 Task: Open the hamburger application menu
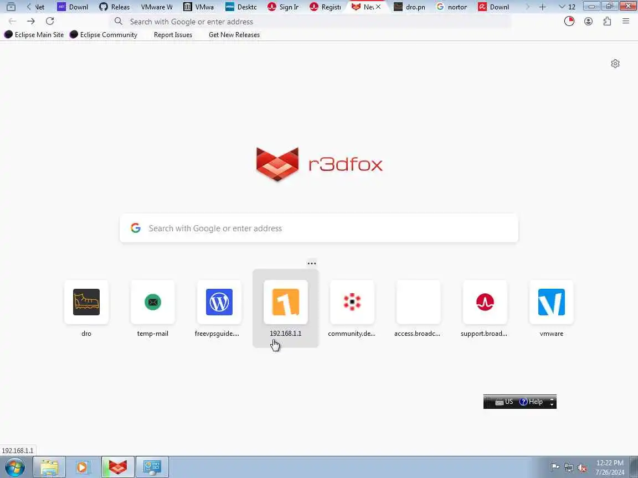626,21
